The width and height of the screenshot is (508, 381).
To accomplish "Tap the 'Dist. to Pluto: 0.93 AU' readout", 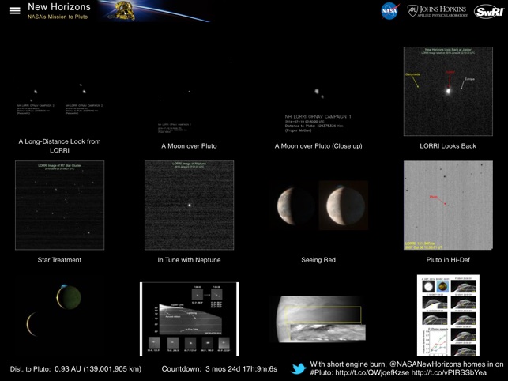I will tap(76, 369).
